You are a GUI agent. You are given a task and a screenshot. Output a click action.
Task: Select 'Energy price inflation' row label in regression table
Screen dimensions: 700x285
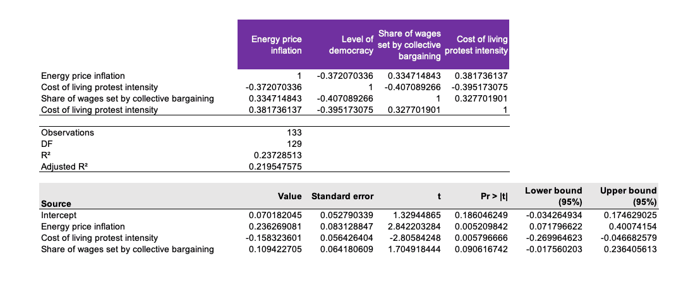83,226
